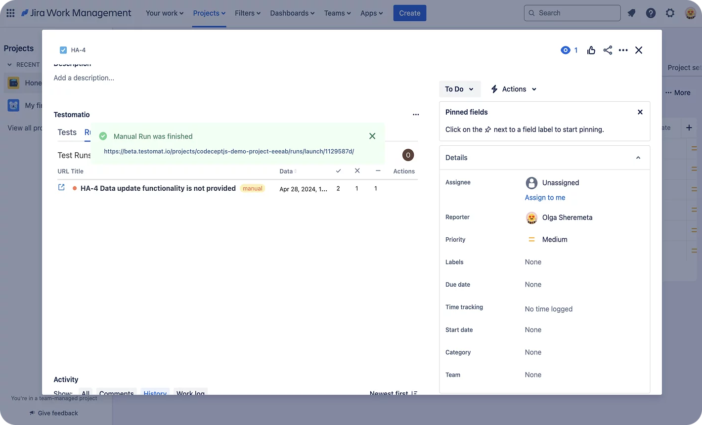Click the Create button

click(409, 13)
